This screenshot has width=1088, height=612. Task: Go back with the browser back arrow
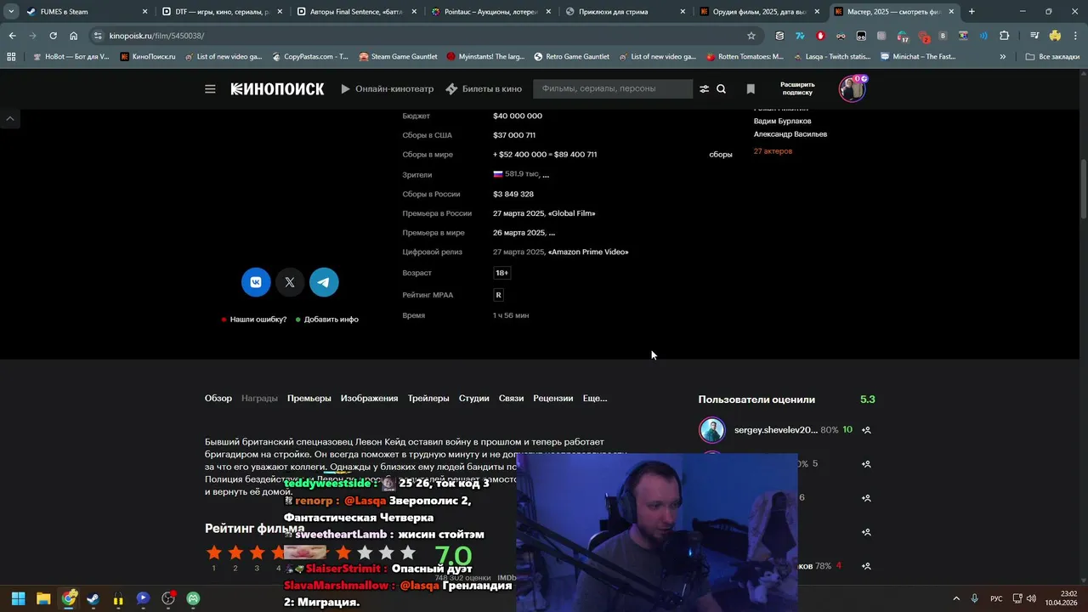coord(12,36)
